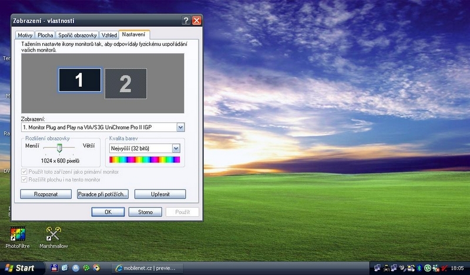Click the Bluetooth icon in system tray
The image size is (470, 275).
pyautogui.click(x=420, y=268)
